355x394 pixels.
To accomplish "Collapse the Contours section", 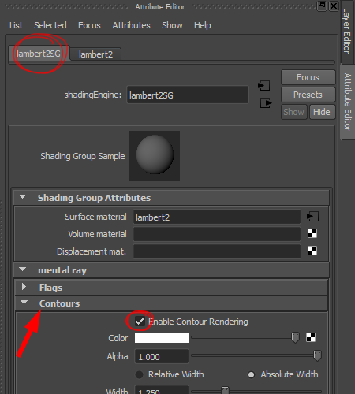I will (x=24, y=303).
